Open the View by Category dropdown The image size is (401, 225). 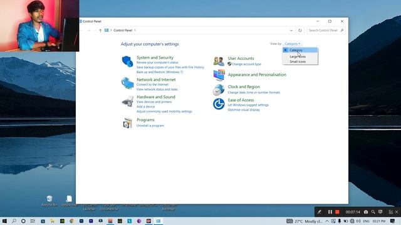tap(293, 44)
